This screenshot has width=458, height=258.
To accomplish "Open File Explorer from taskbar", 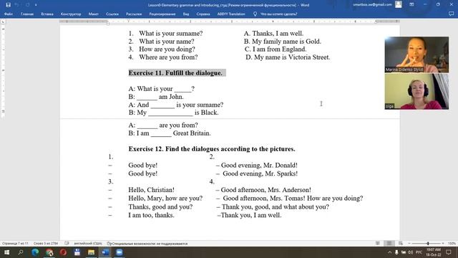I will click(x=91, y=252).
